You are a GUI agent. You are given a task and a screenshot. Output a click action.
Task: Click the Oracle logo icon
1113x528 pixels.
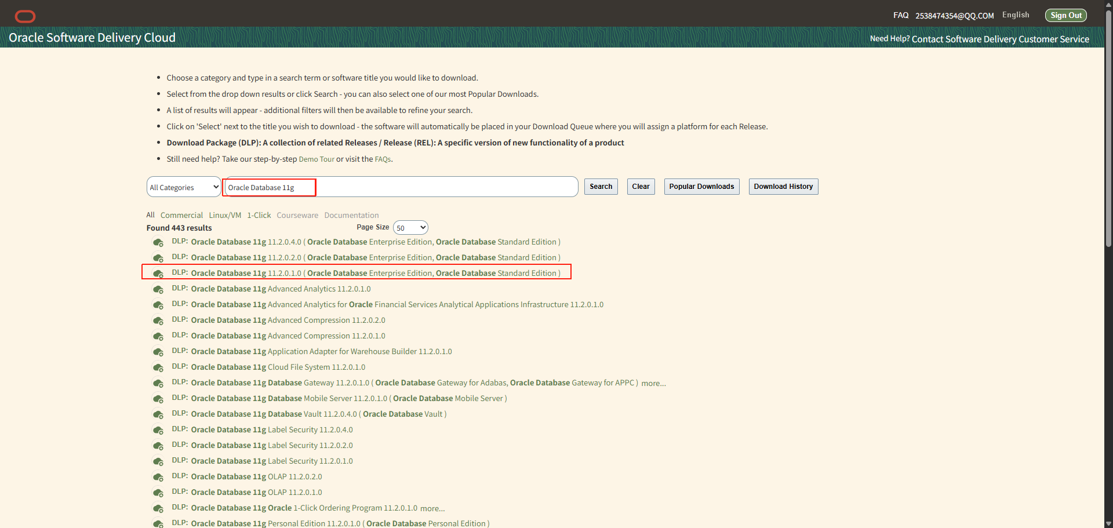(x=25, y=16)
